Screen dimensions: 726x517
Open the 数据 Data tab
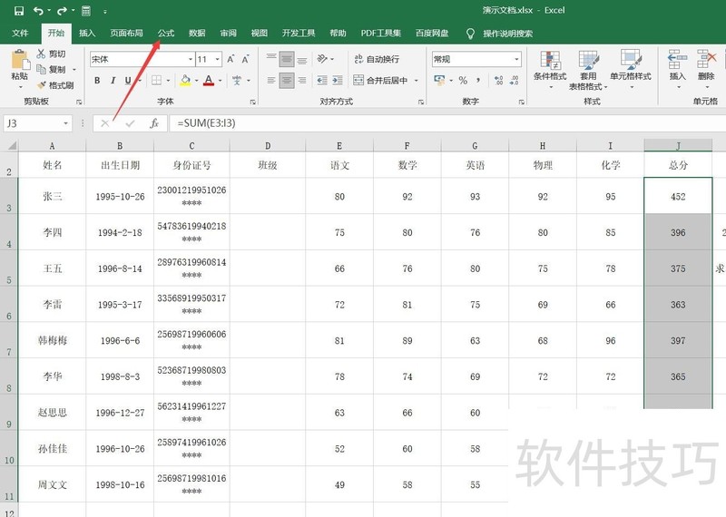(x=197, y=34)
